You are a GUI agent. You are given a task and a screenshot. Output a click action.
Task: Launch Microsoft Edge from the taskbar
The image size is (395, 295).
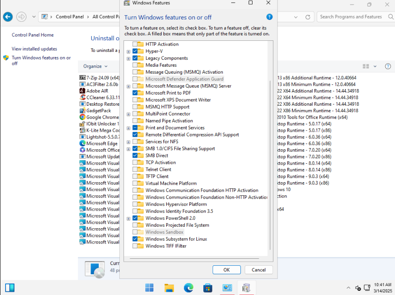tap(188, 288)
